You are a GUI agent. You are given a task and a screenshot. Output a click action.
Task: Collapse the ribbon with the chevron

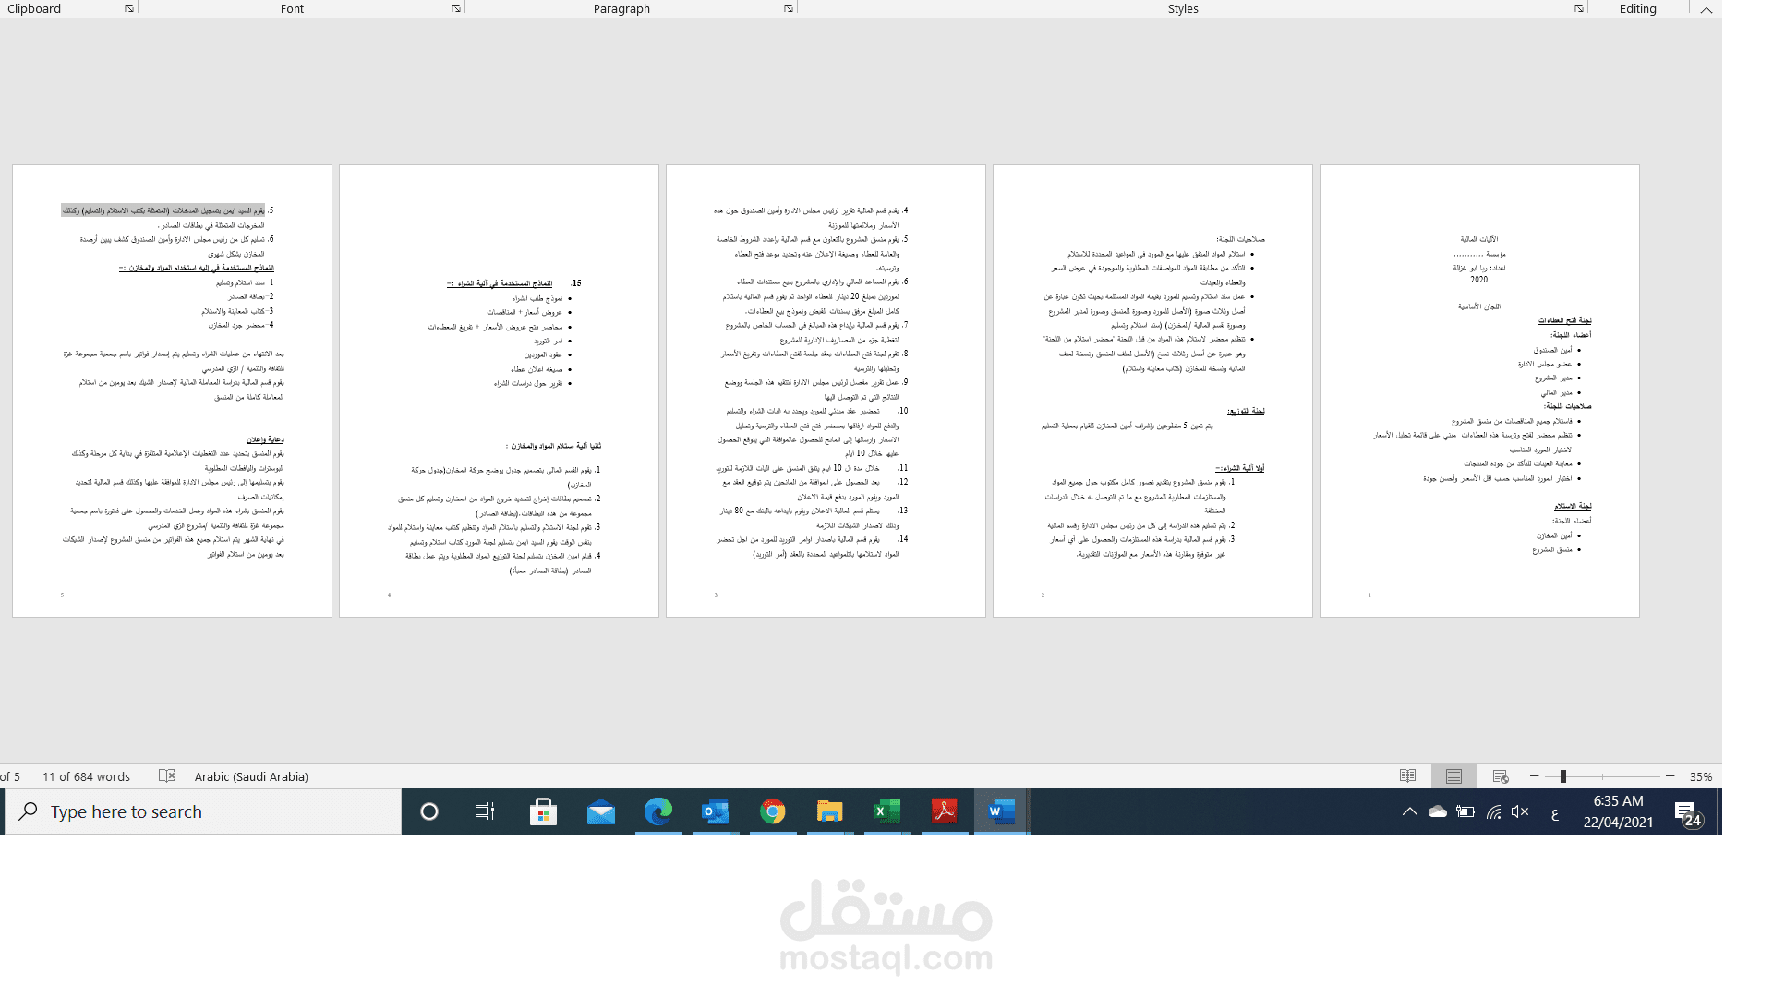[x=1707, y=9]
